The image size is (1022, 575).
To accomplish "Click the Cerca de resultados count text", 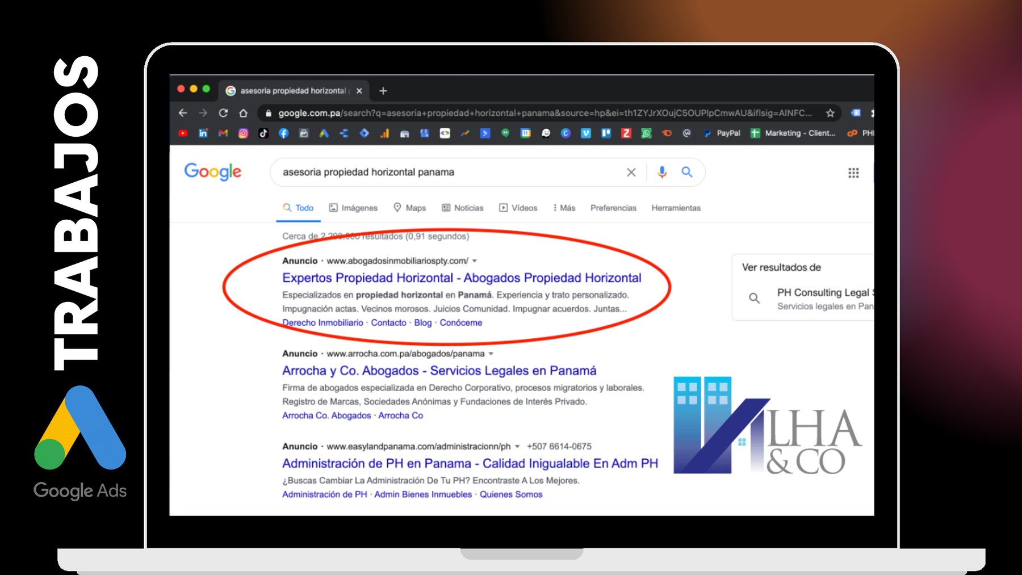I will [375, 236].
